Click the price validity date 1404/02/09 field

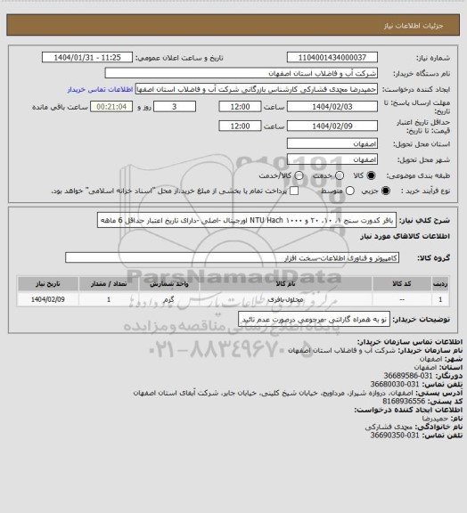pos(332,126)
